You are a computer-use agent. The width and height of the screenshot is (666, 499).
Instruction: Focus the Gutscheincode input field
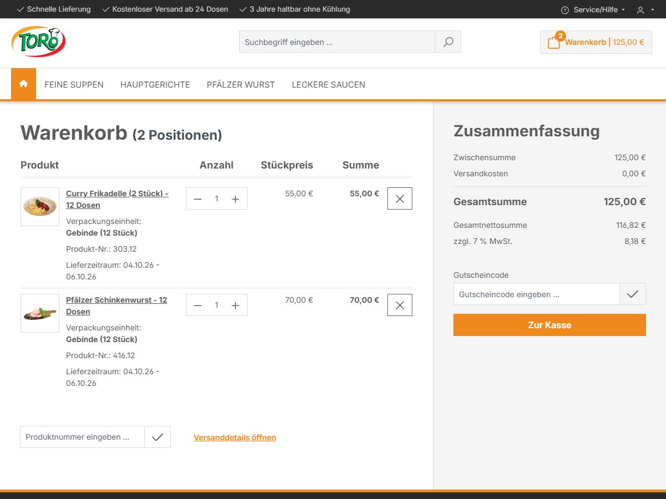[536, 294]
